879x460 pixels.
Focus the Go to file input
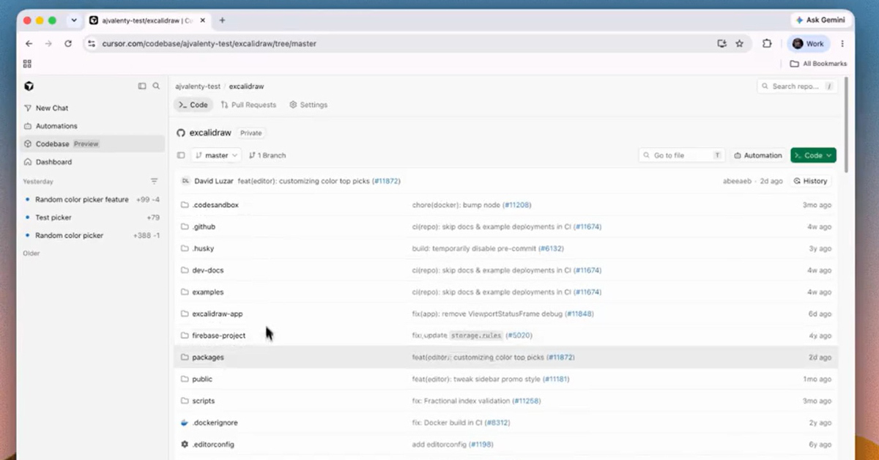pos(682,155)
